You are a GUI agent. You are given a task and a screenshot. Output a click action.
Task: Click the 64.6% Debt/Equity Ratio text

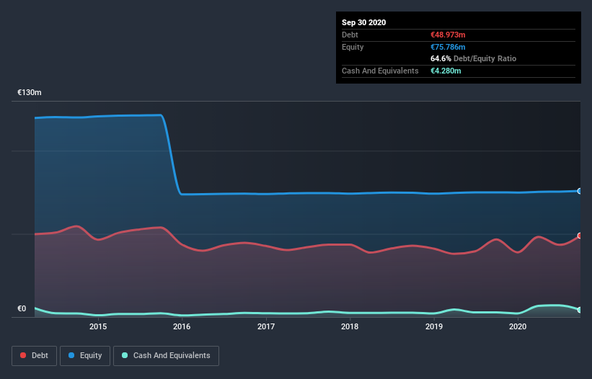474,58
